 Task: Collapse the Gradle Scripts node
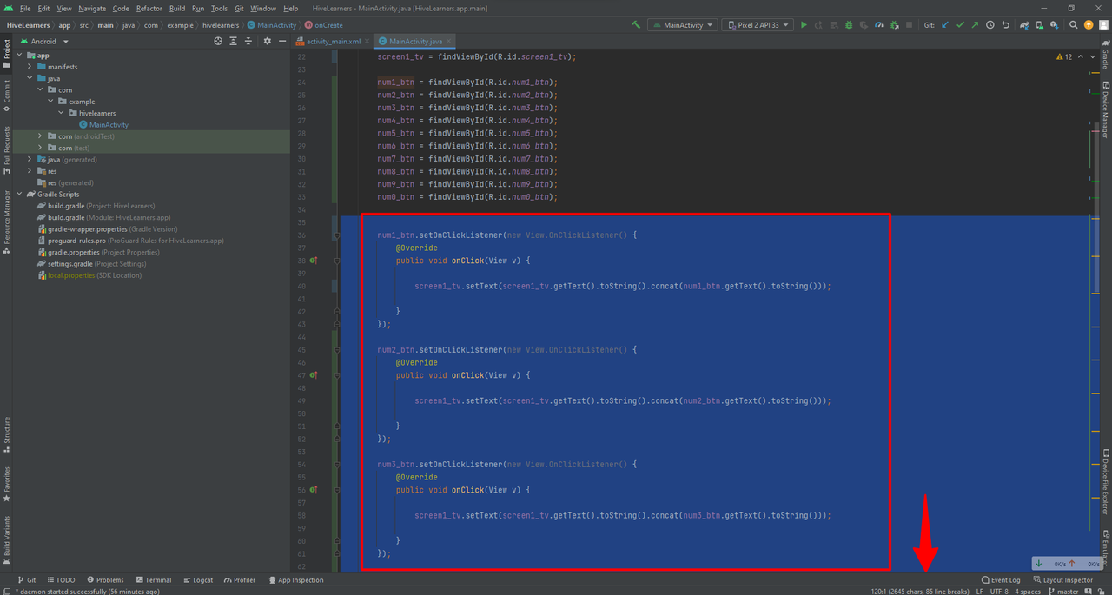20,194
